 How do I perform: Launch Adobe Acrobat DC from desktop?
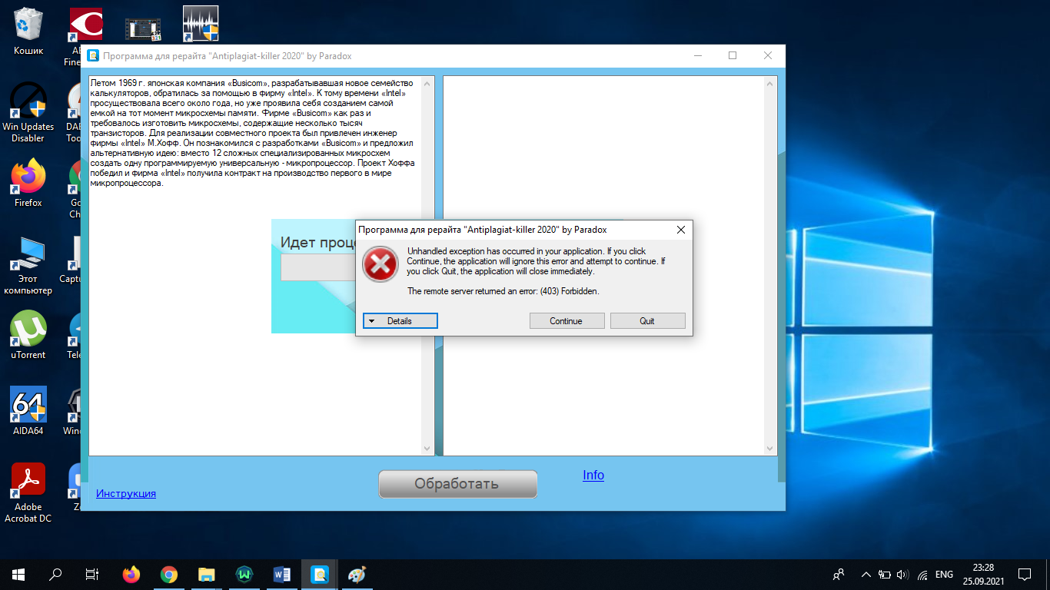click(28, 484)
